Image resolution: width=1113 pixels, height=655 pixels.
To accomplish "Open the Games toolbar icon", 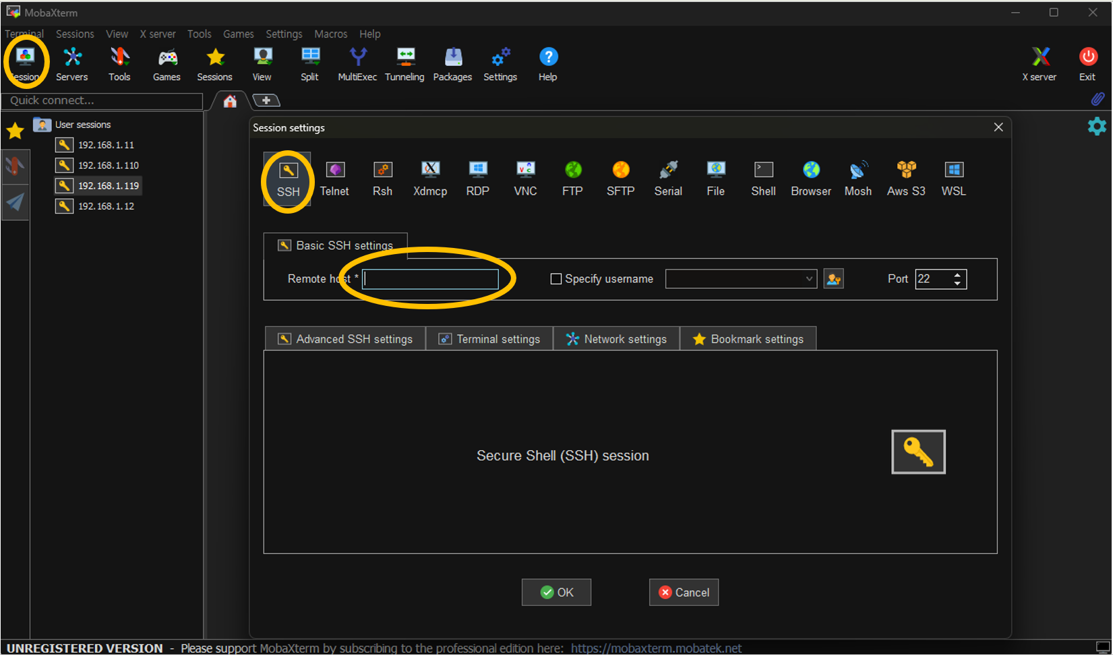I will (x=167, y=65).
